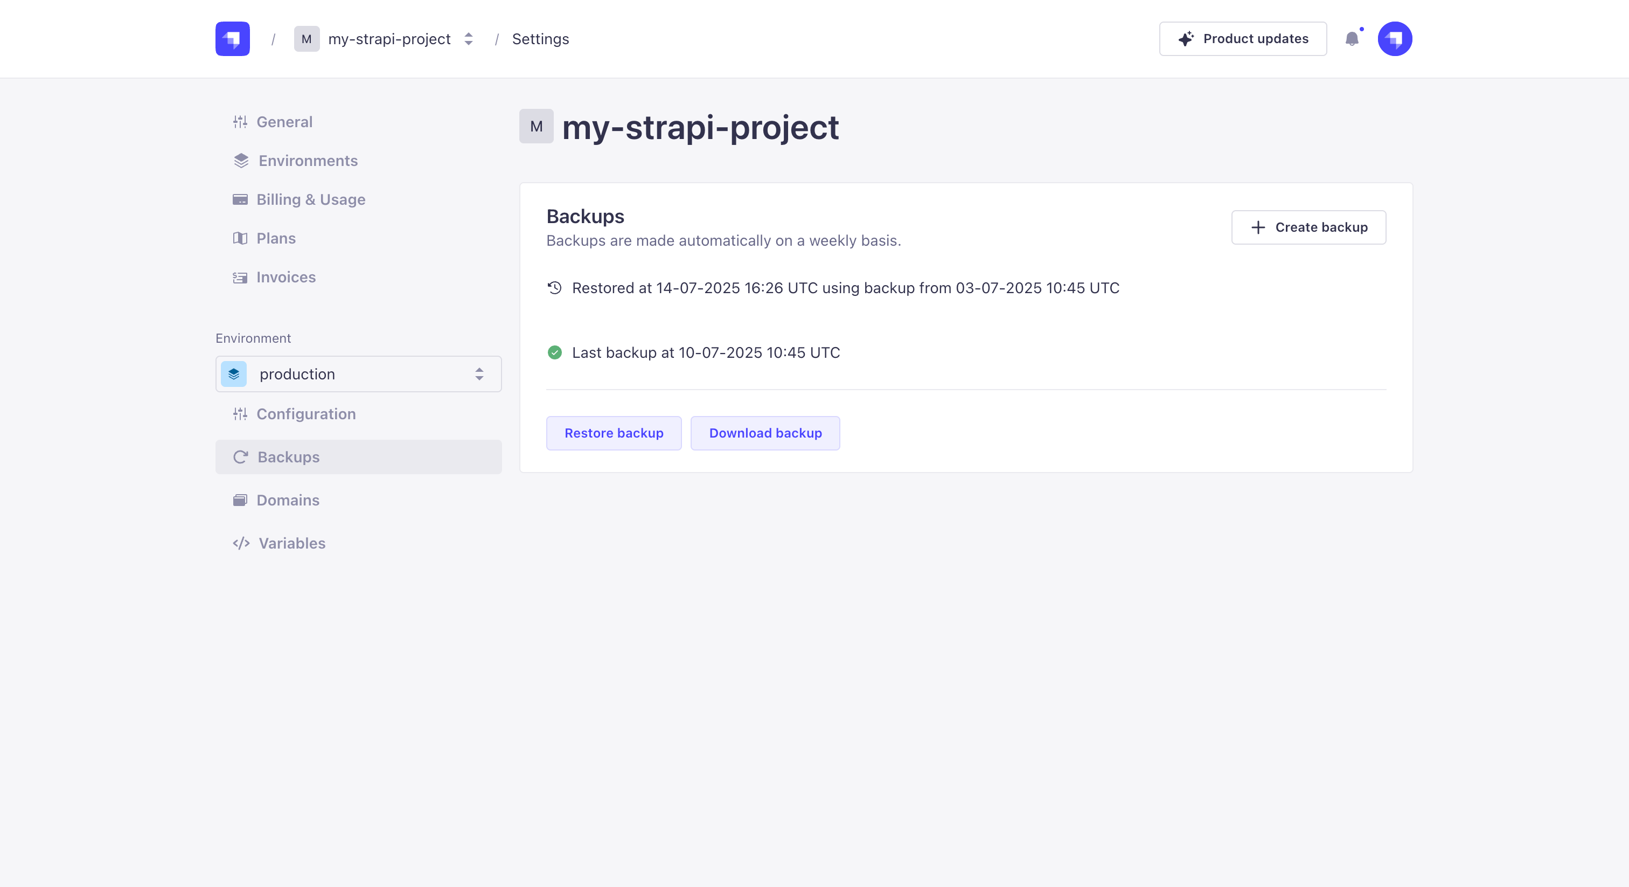Expand the my-strapi-project switcher dropdown

(x=469, y=39)
